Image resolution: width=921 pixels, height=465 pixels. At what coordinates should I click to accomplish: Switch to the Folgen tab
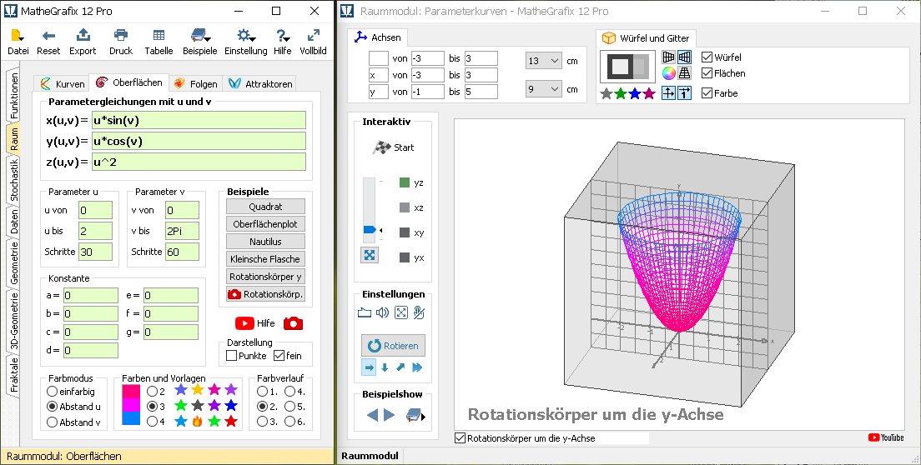195,84
